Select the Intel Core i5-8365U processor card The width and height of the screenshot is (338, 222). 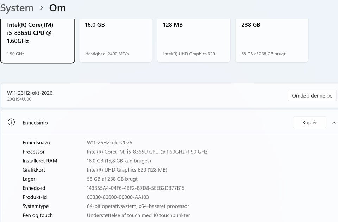(38, 41)
